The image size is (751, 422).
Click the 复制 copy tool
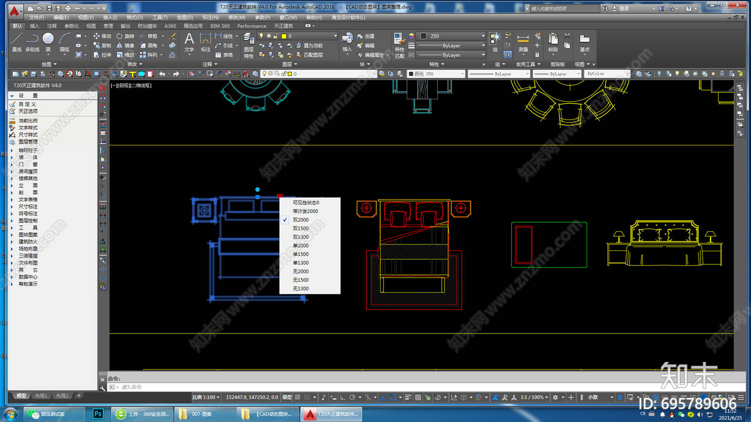pyautogui.click(x=102, y=45)
